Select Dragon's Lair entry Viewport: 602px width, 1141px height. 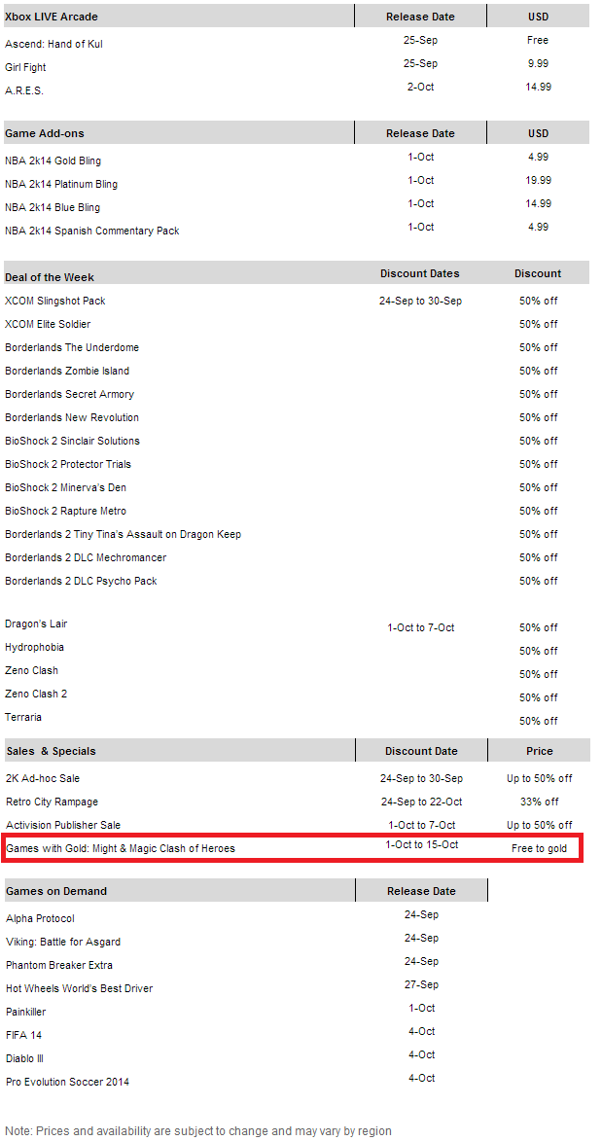coord(36,624)
